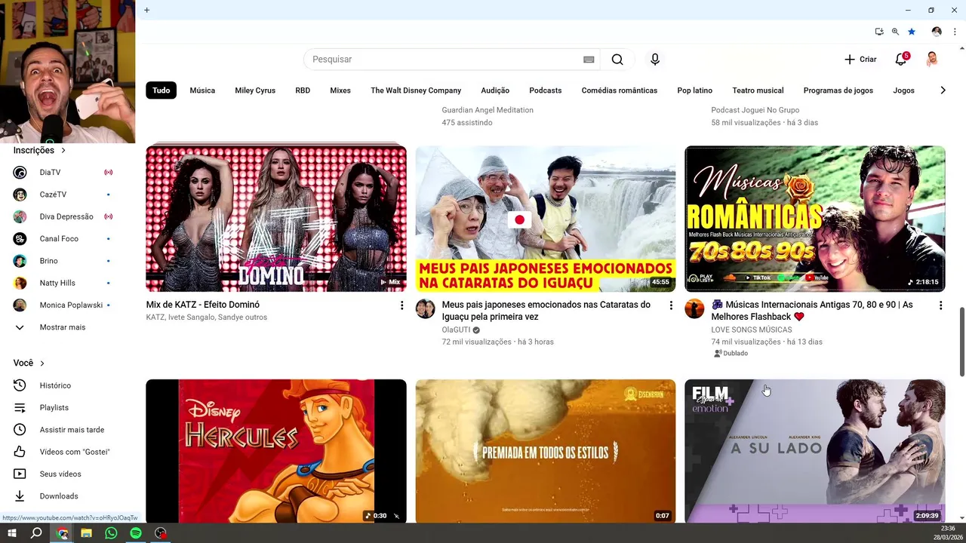Open Seus vídeos in sidebar
Screen dimensions: 966x543
(62, 474)
